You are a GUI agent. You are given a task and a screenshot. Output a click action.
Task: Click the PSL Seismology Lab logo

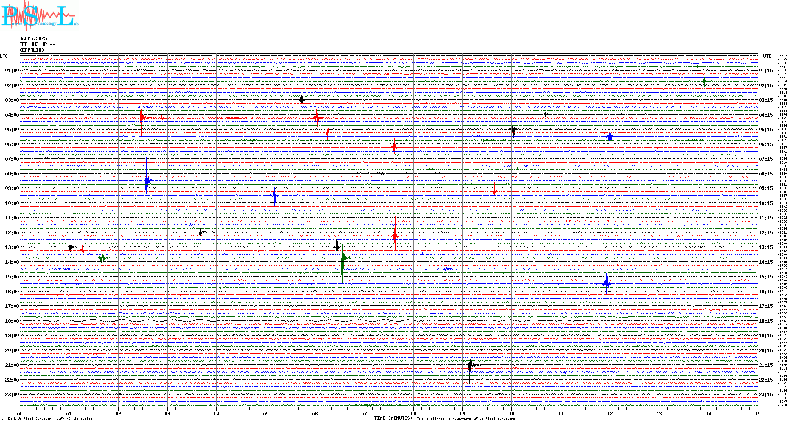(x=39, y=16)
